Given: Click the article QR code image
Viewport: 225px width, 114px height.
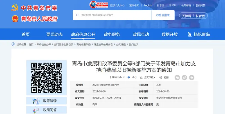Looking at the screenshot, I should coord(46,78).
